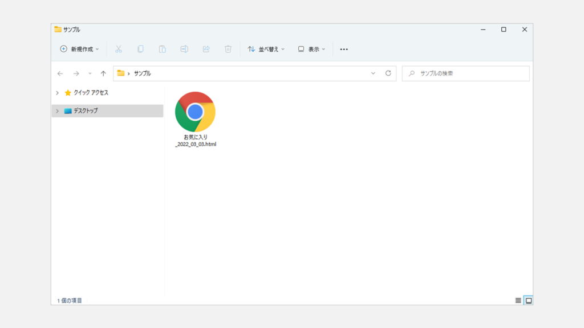Switch to large icons view in status bar
This screenshot has height=328, width=584.
click(x=529, y=300)
